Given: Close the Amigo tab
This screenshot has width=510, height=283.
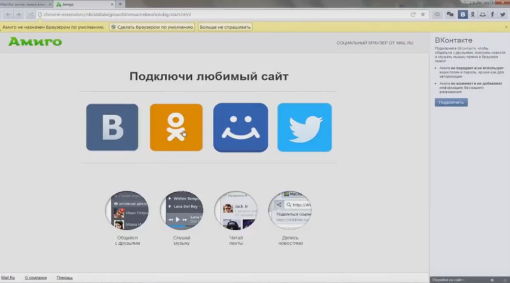Looking at the screenshot, I should click(112, 4).
